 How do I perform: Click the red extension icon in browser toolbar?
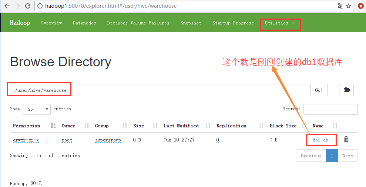(361, 6)
